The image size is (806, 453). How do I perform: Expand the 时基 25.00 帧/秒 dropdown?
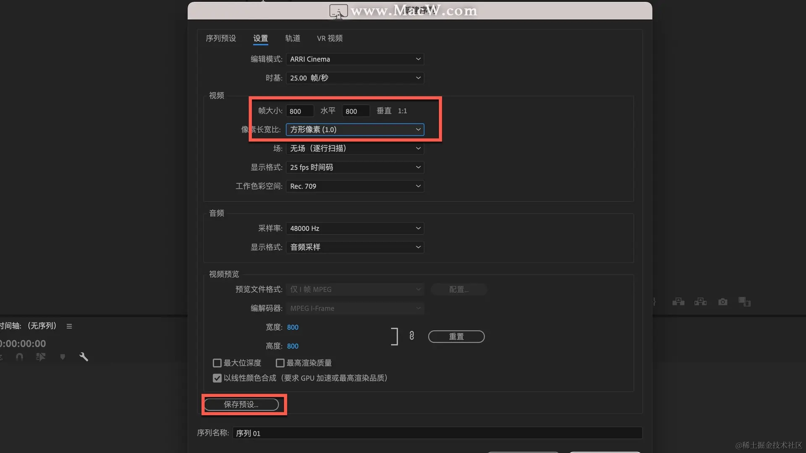[355, 78]
